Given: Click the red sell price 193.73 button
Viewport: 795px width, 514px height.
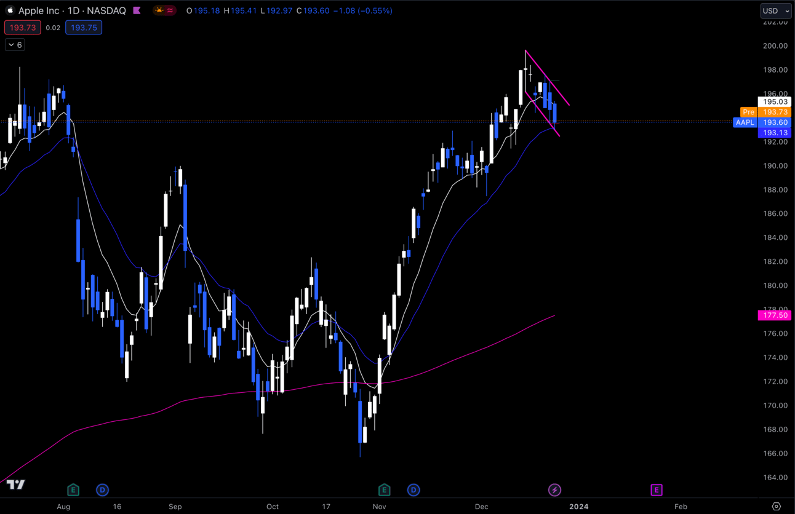Looking at the screenshot, I should click(x=23, y=28).
